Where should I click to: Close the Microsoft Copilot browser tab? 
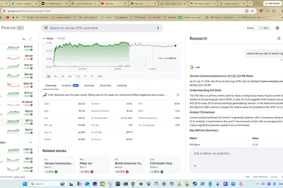tap(215, 3)
